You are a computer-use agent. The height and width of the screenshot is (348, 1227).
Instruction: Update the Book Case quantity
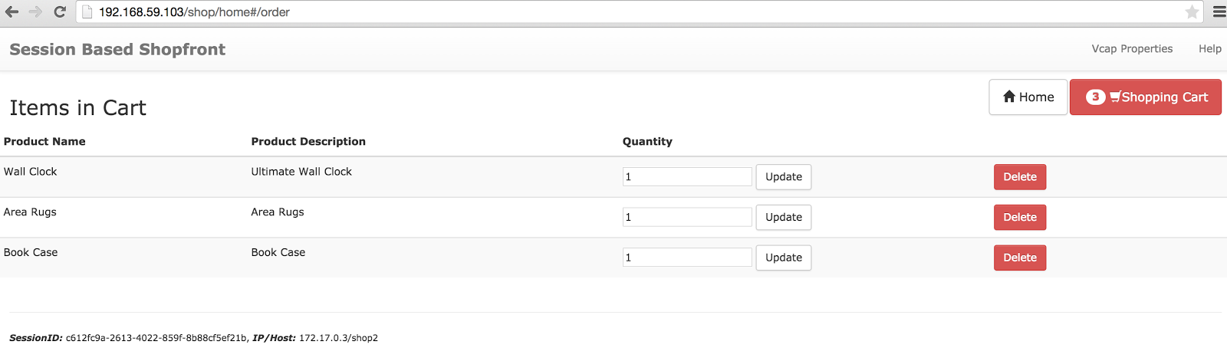click(x=783, y=258)
